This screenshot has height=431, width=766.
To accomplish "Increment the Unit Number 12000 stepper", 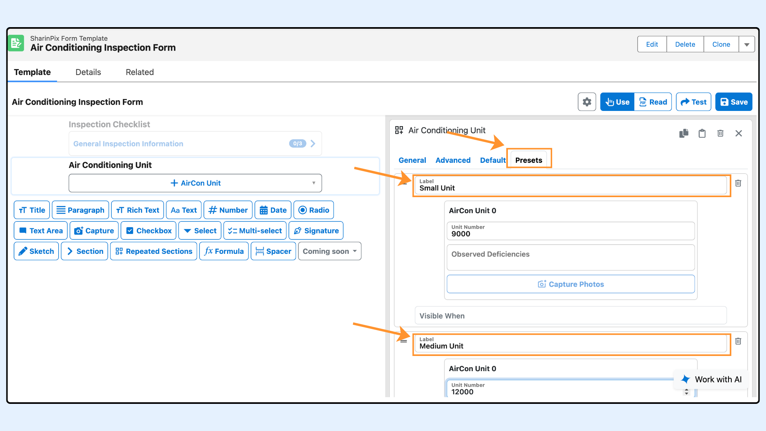I will (687, 389).
